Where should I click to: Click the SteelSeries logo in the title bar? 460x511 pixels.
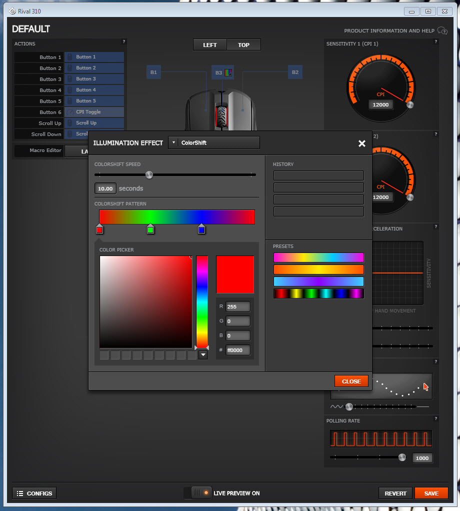12,11
